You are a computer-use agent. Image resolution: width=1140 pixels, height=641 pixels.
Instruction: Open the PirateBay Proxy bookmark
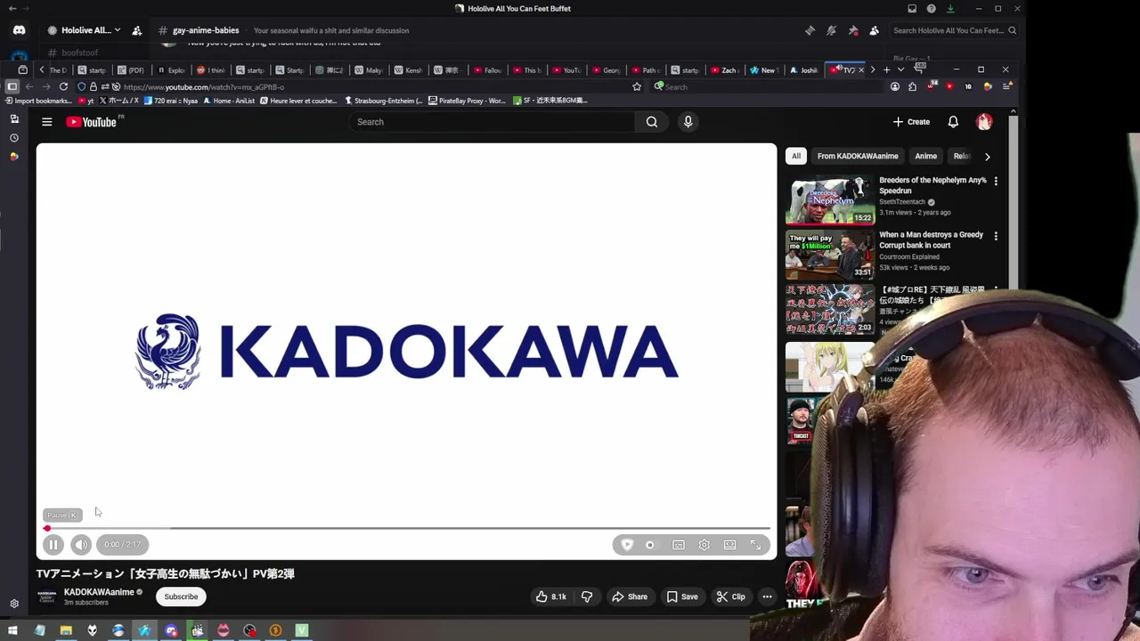pyautogui.click(x=467, y=101)
